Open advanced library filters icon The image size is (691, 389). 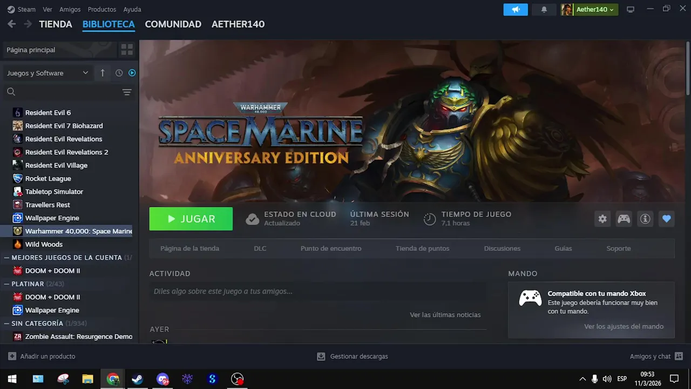pyautogui.click(x=127, y=92)
